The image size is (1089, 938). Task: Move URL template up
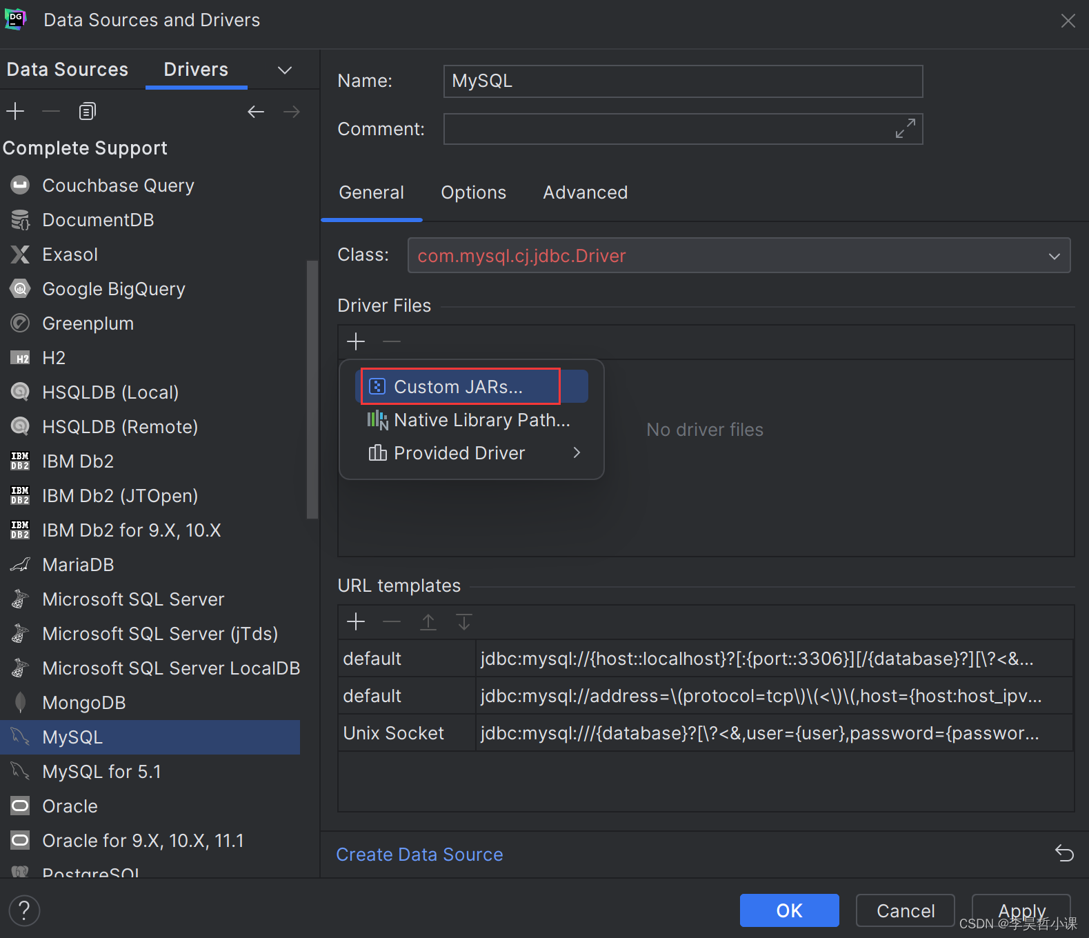(x=428, y=621)
